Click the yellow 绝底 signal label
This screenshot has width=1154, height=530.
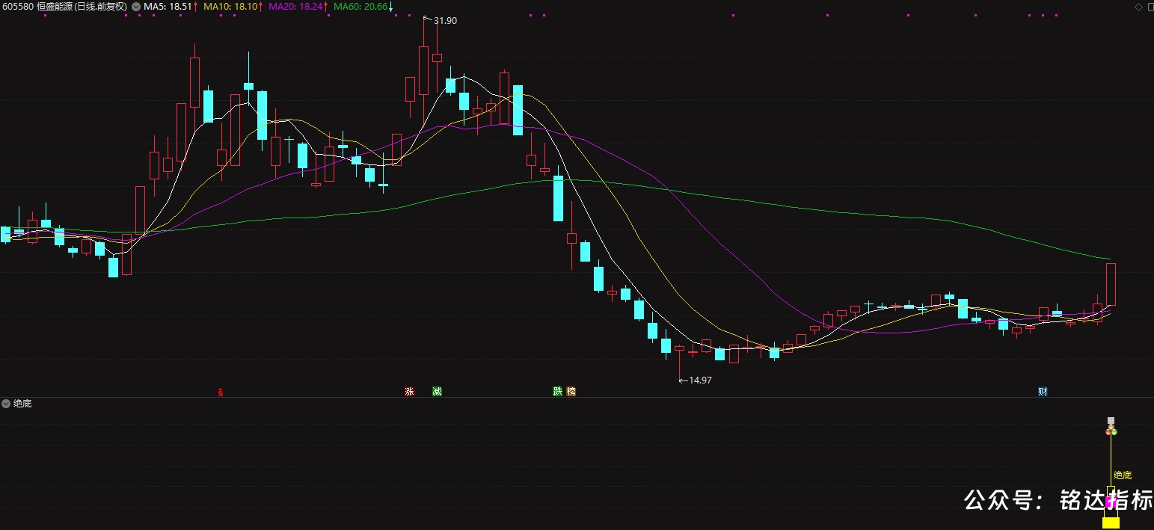tap(1123, 475)
